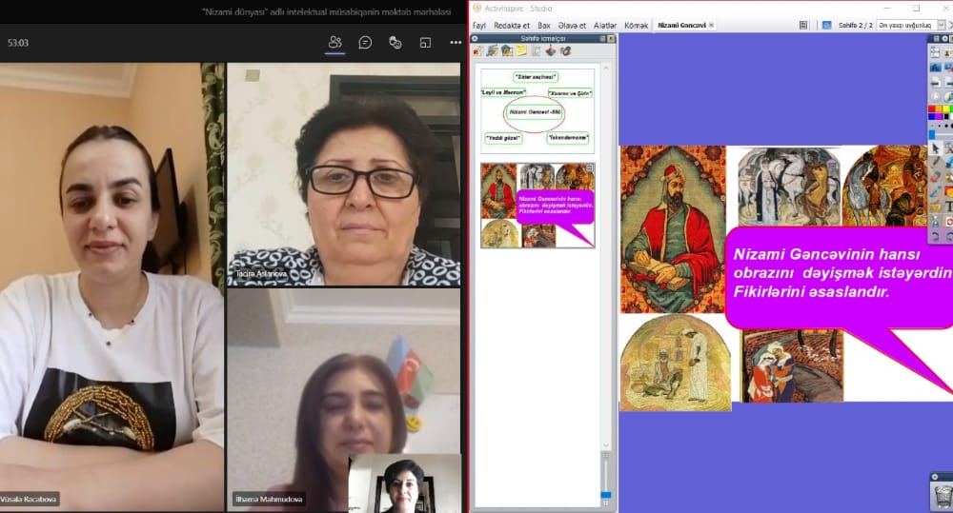This screenshot has height=513, width=953.
Task: Click the Clear tool in toolbox
Action: 936,221
